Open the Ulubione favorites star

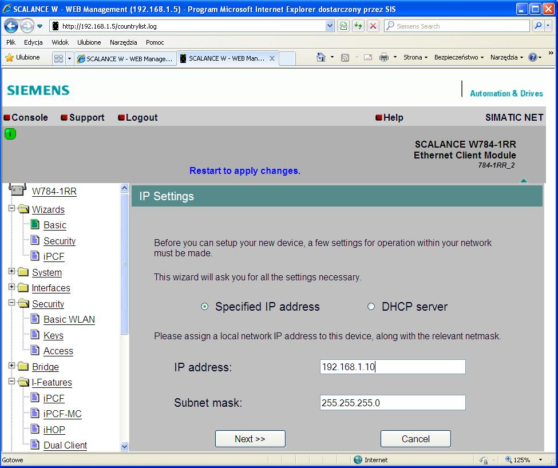(x=10, y=58)
